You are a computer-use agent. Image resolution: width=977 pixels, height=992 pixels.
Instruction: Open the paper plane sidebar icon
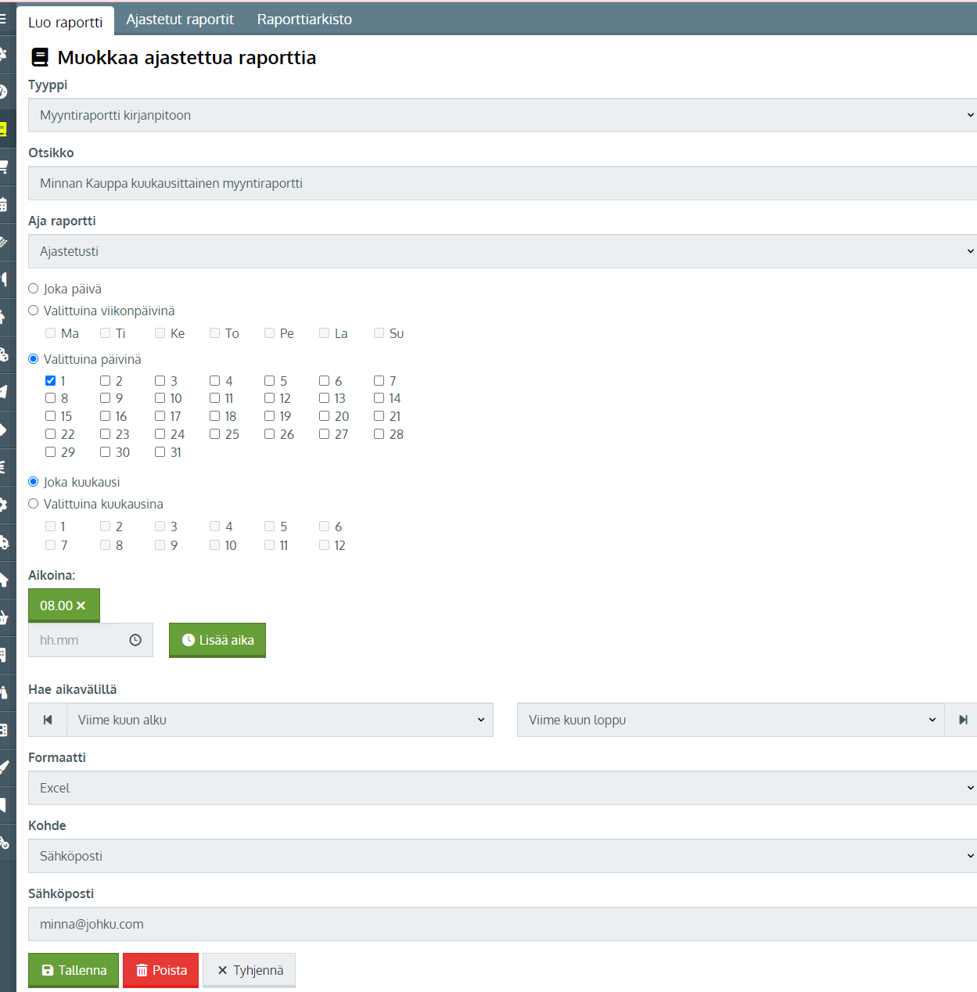point(3,392)
